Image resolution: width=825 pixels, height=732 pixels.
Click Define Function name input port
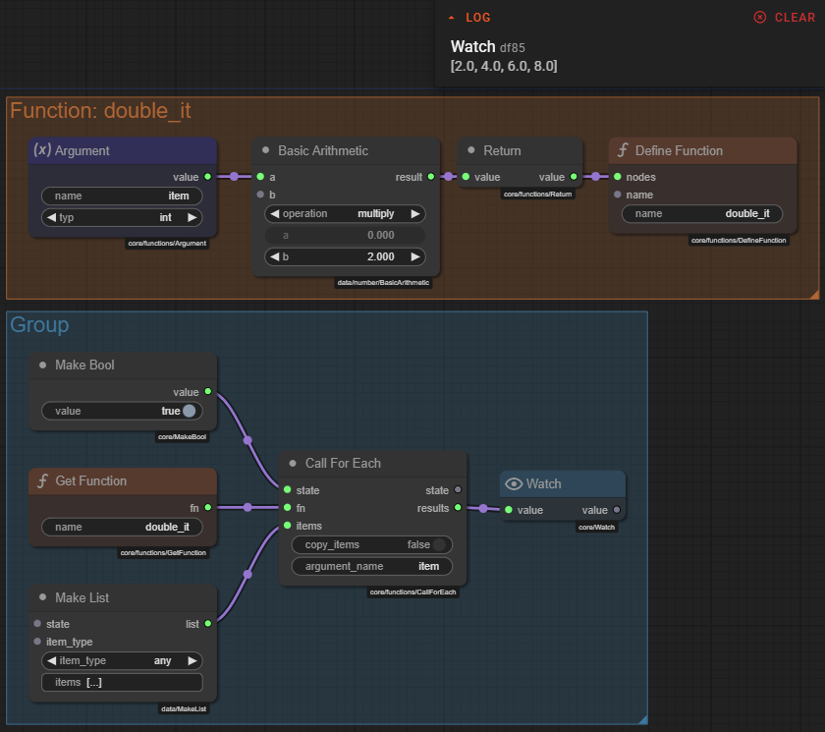617,195
